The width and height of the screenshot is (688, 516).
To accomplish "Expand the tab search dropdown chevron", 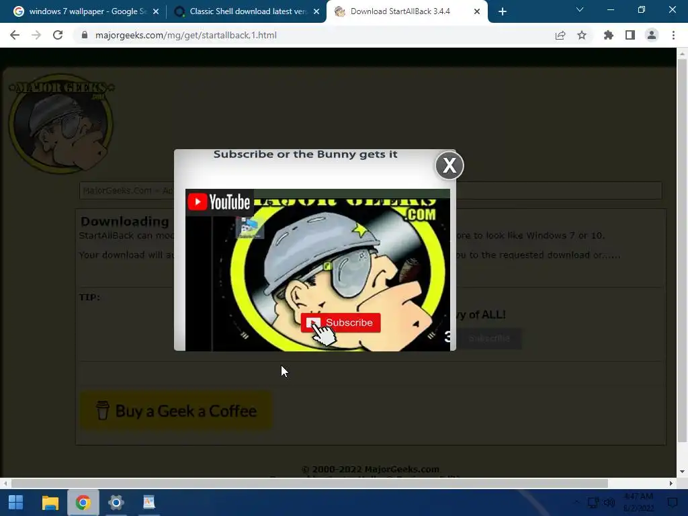I will (x=580, y=9).
